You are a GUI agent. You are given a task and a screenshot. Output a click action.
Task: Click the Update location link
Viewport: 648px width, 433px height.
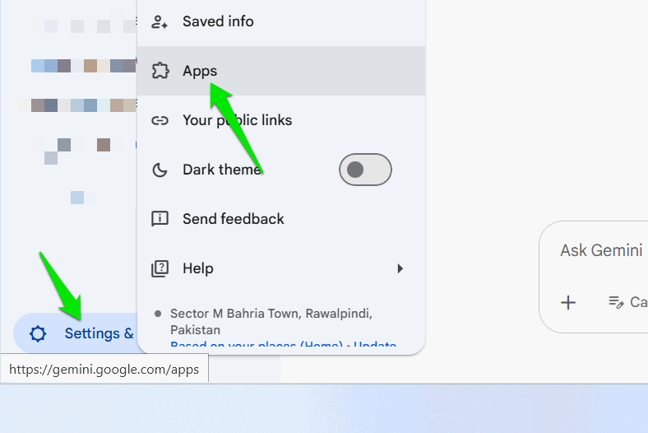point(375,343)
